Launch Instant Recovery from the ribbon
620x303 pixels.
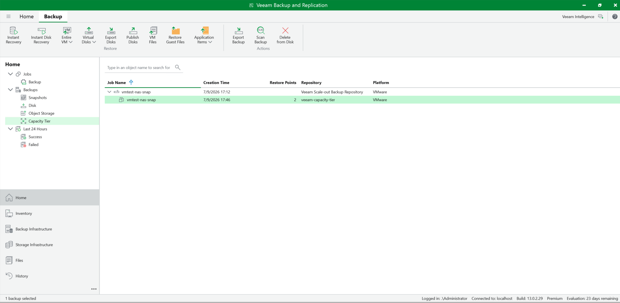coord(13,35)
